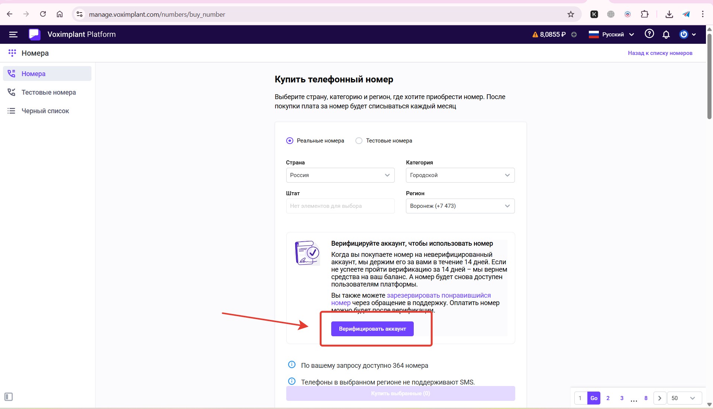Bookmark this page with star icon
713x409 pixels.
tap(571, 14)
